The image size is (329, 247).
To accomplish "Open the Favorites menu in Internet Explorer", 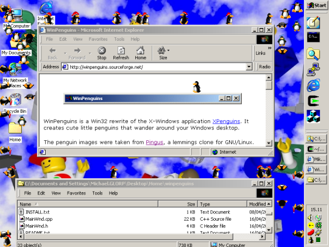I will 98,39.
